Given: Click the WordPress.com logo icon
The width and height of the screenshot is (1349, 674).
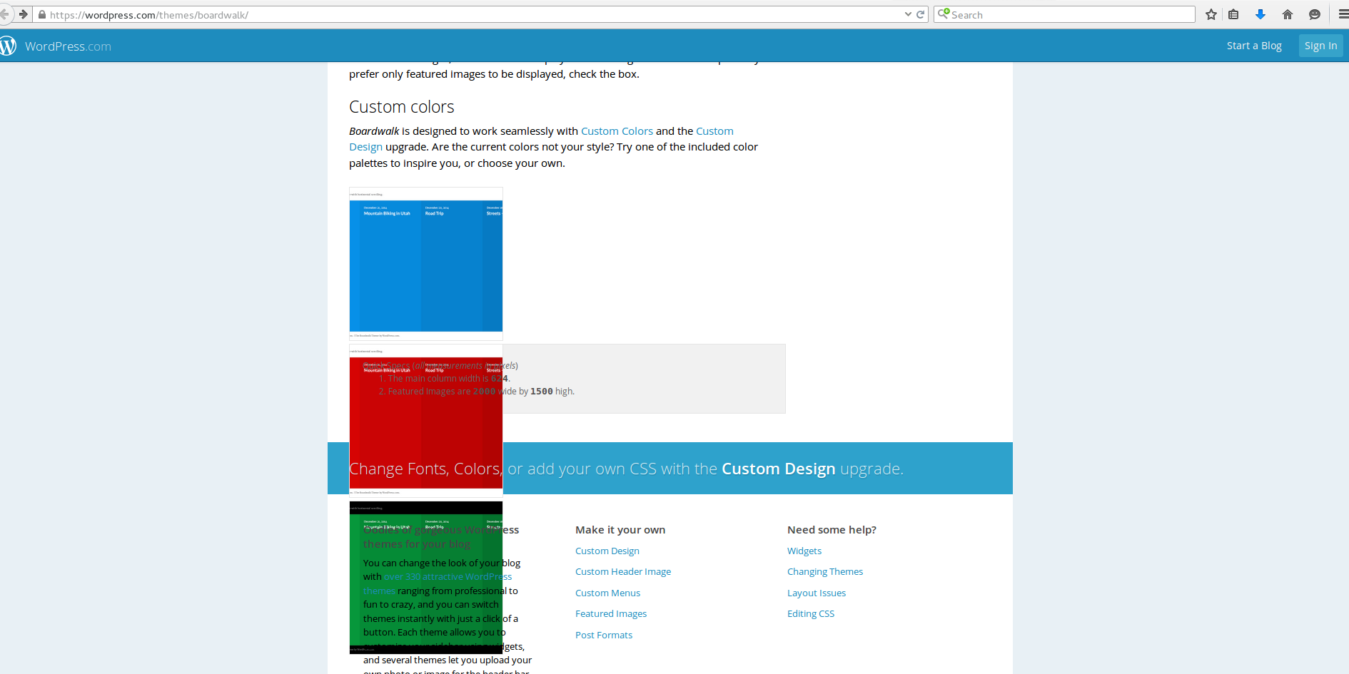Looking at the screenshot, I should 8,46.
